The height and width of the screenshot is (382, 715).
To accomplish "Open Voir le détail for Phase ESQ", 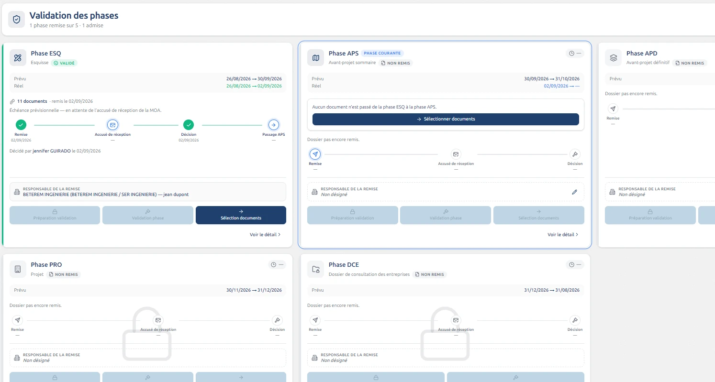I will pos(265,235).
